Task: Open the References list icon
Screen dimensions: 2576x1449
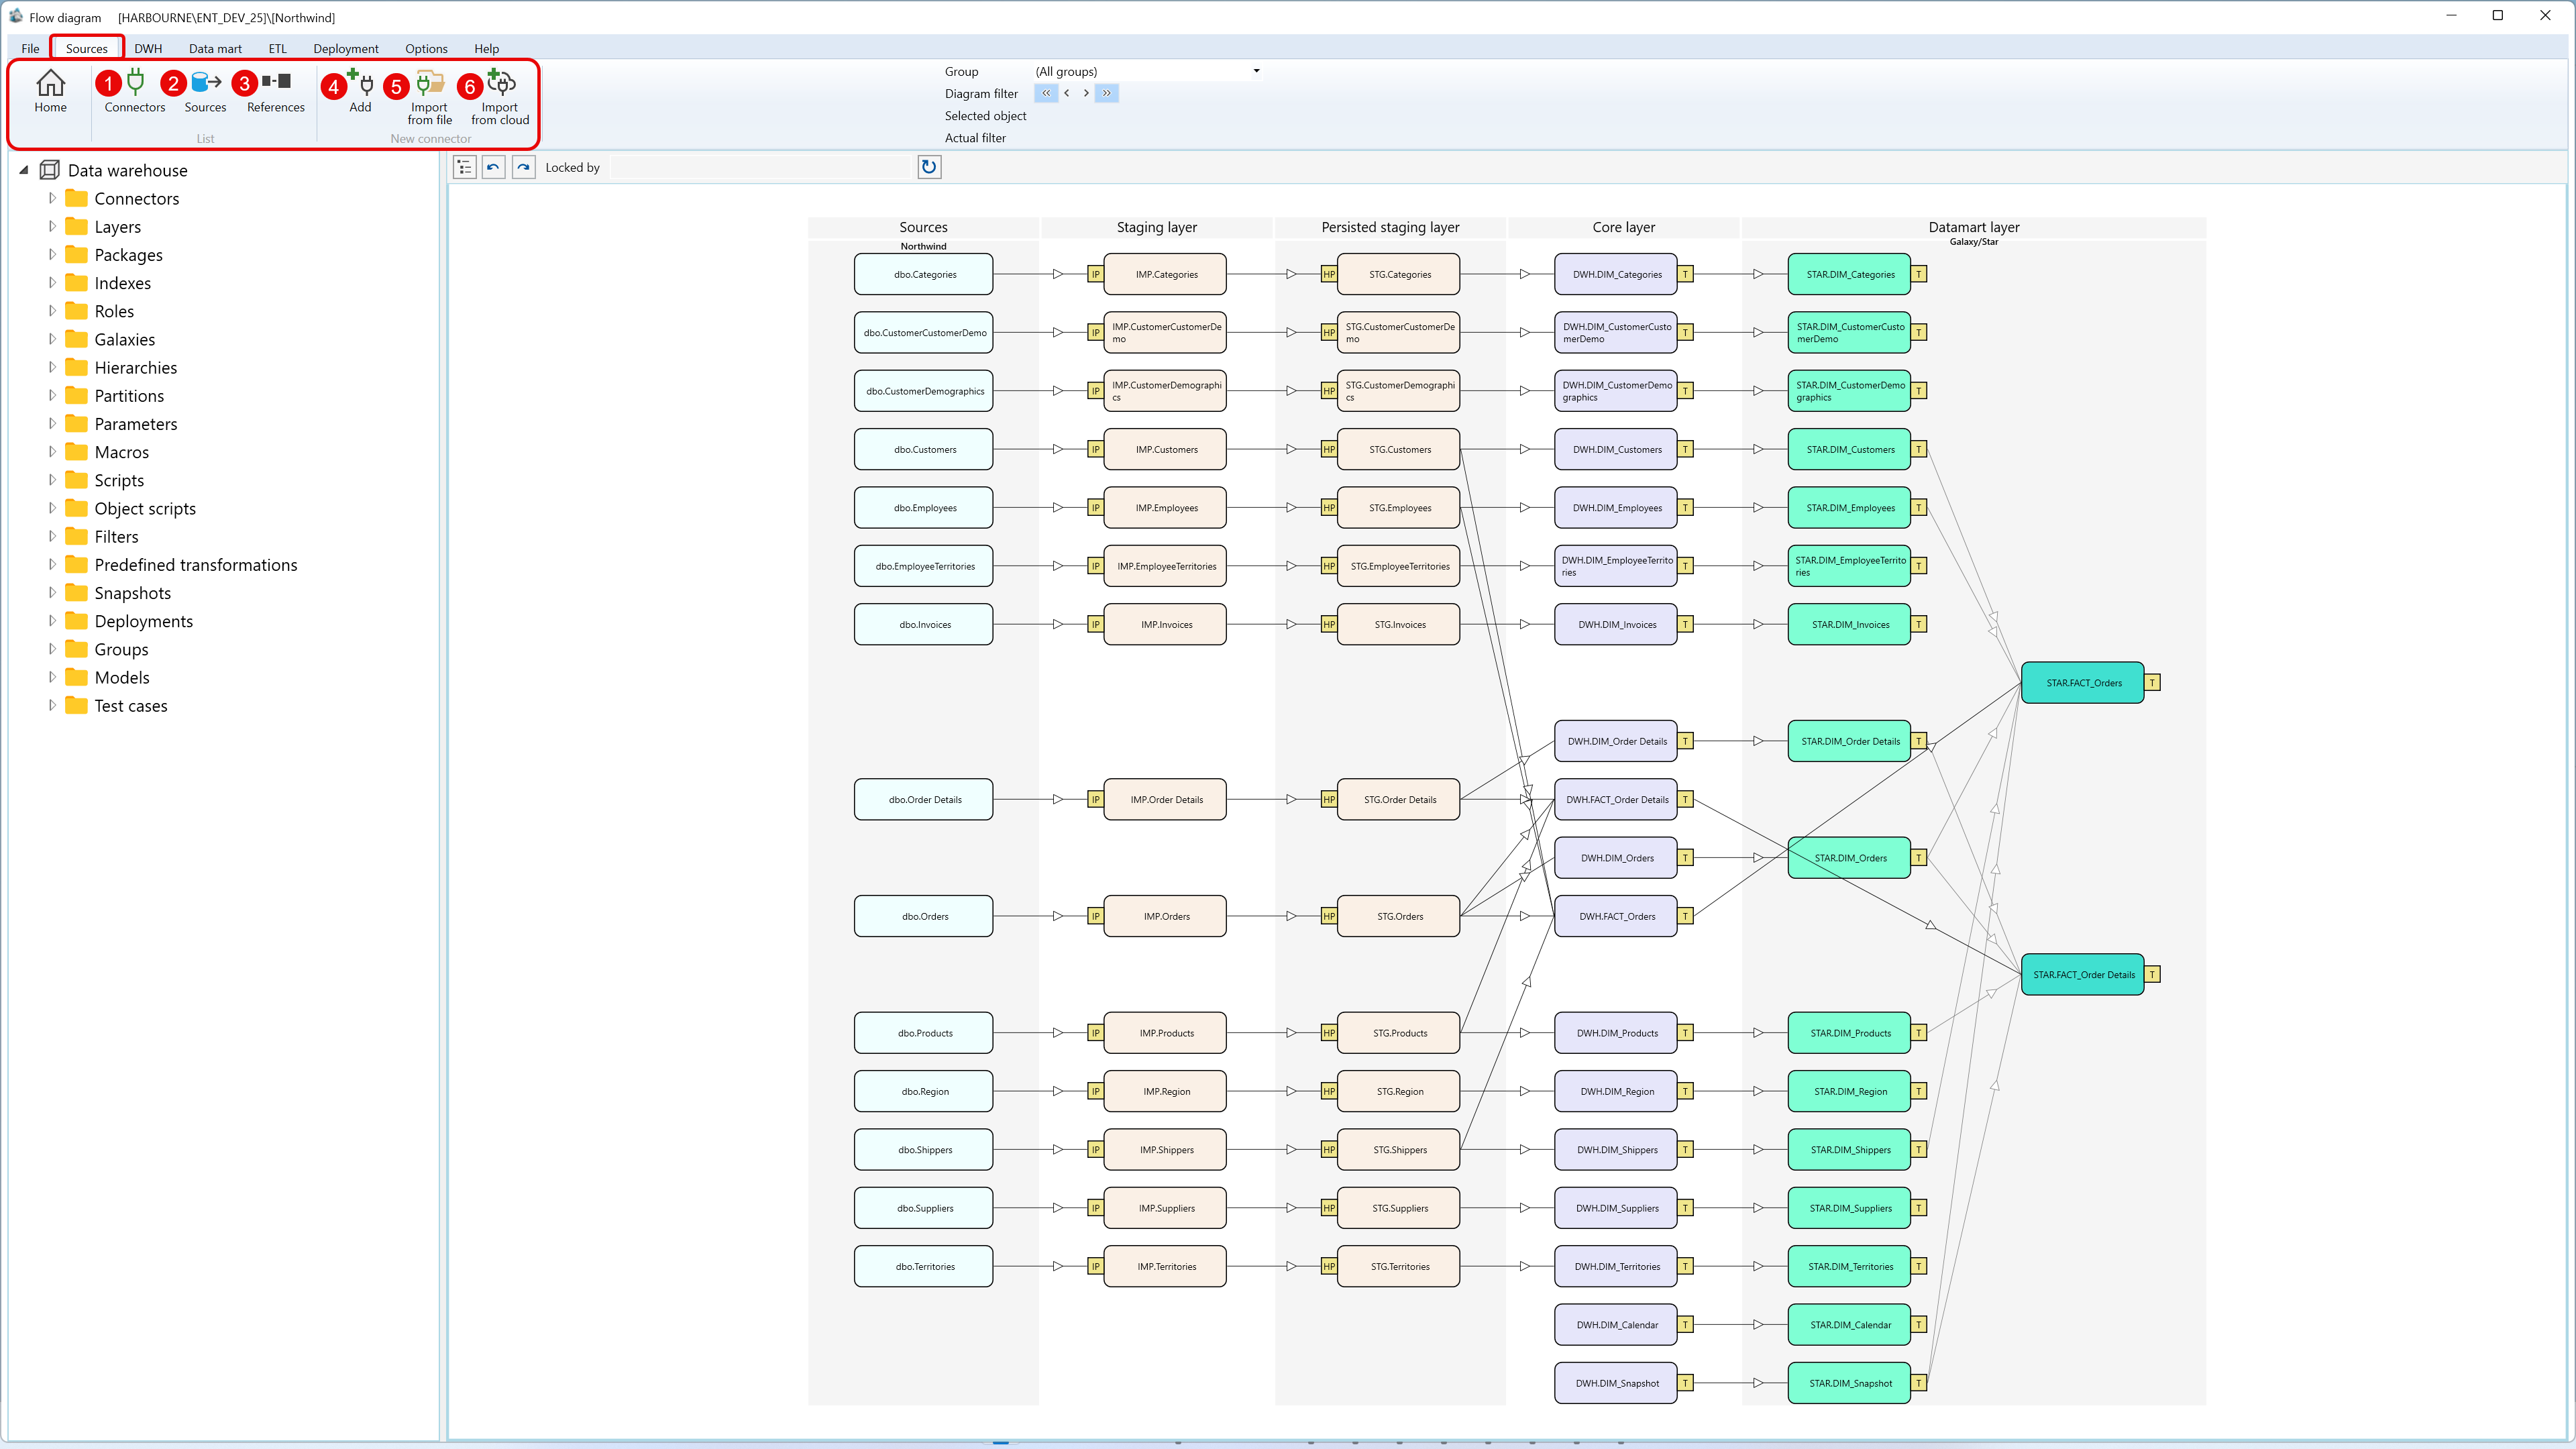Action: [275, 91]
